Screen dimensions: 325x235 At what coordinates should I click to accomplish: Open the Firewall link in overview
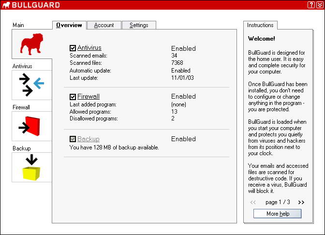point(89,96)
